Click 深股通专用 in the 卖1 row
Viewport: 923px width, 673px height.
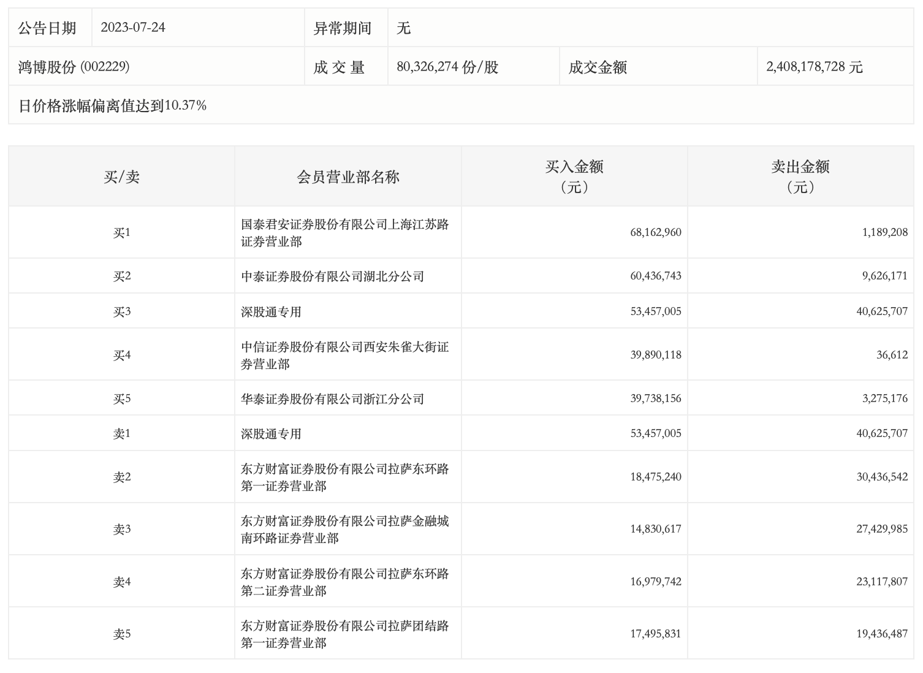tap(271, 434)
